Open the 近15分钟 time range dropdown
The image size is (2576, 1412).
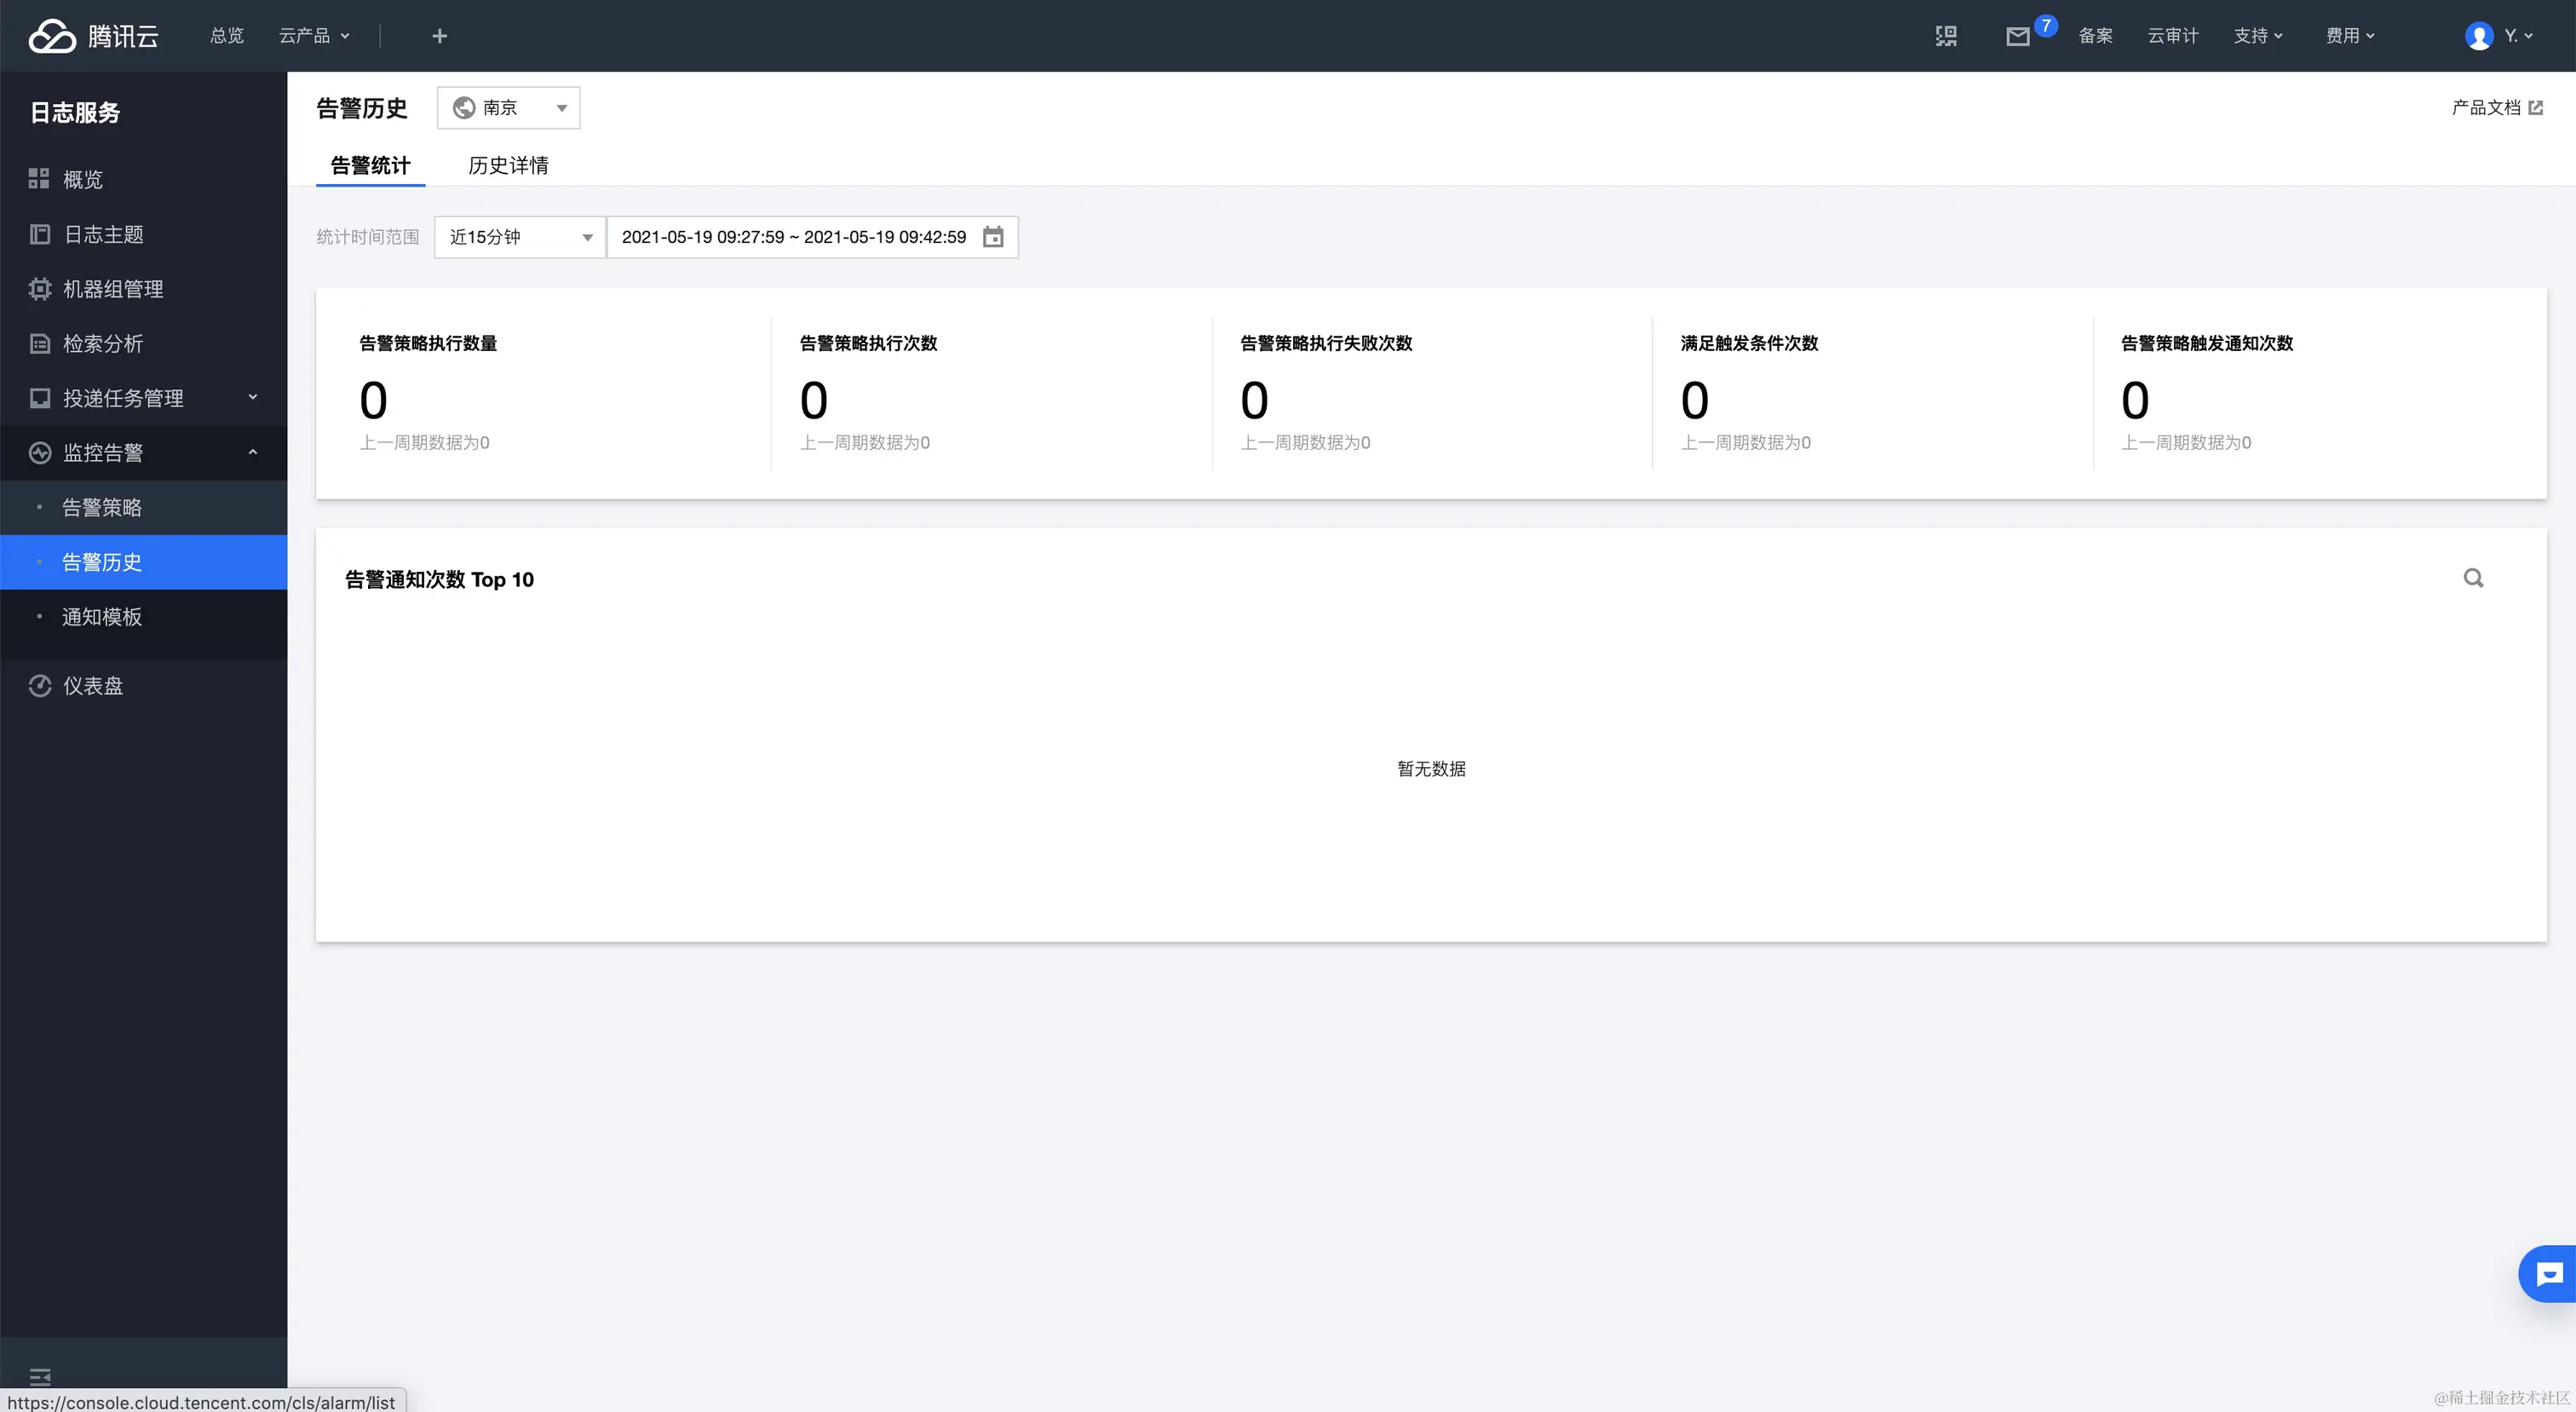click(520, 237)
